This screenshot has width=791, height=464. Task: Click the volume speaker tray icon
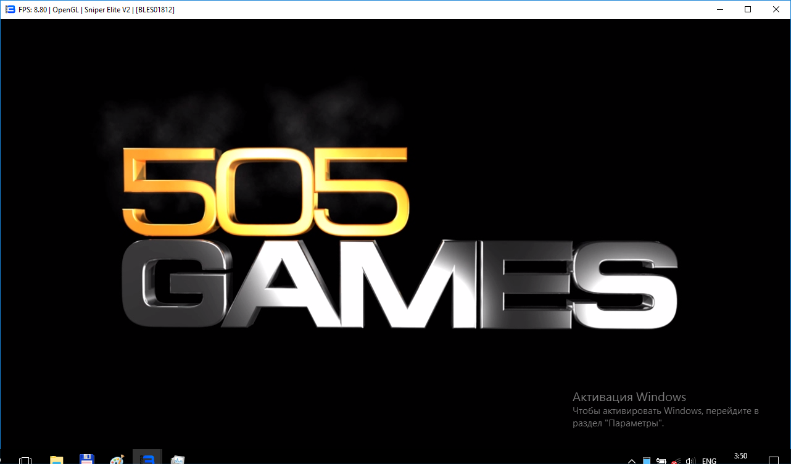[x=690, y=460]
